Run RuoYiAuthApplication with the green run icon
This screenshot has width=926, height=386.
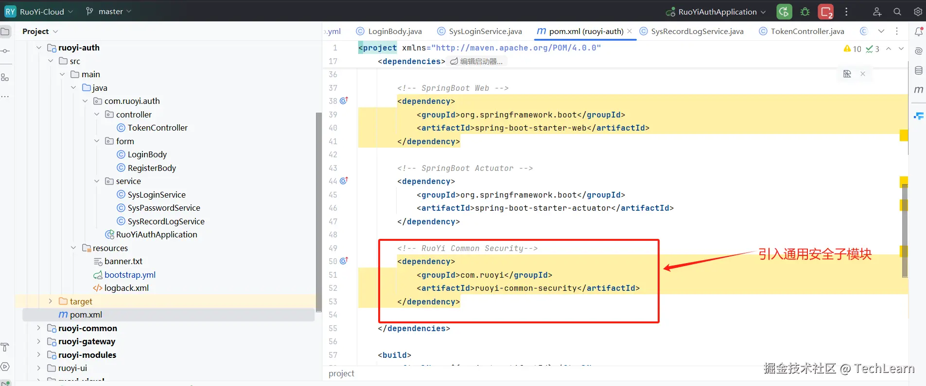tap(784, 12)
